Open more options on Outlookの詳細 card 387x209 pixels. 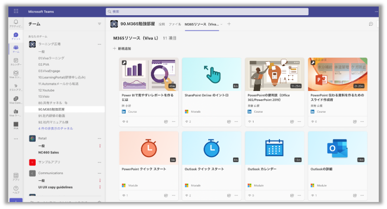click(x=362, y=196)
